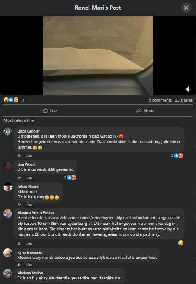
Task: Open Elsa Wood's profile picture
Action: (x=8, y=165)
